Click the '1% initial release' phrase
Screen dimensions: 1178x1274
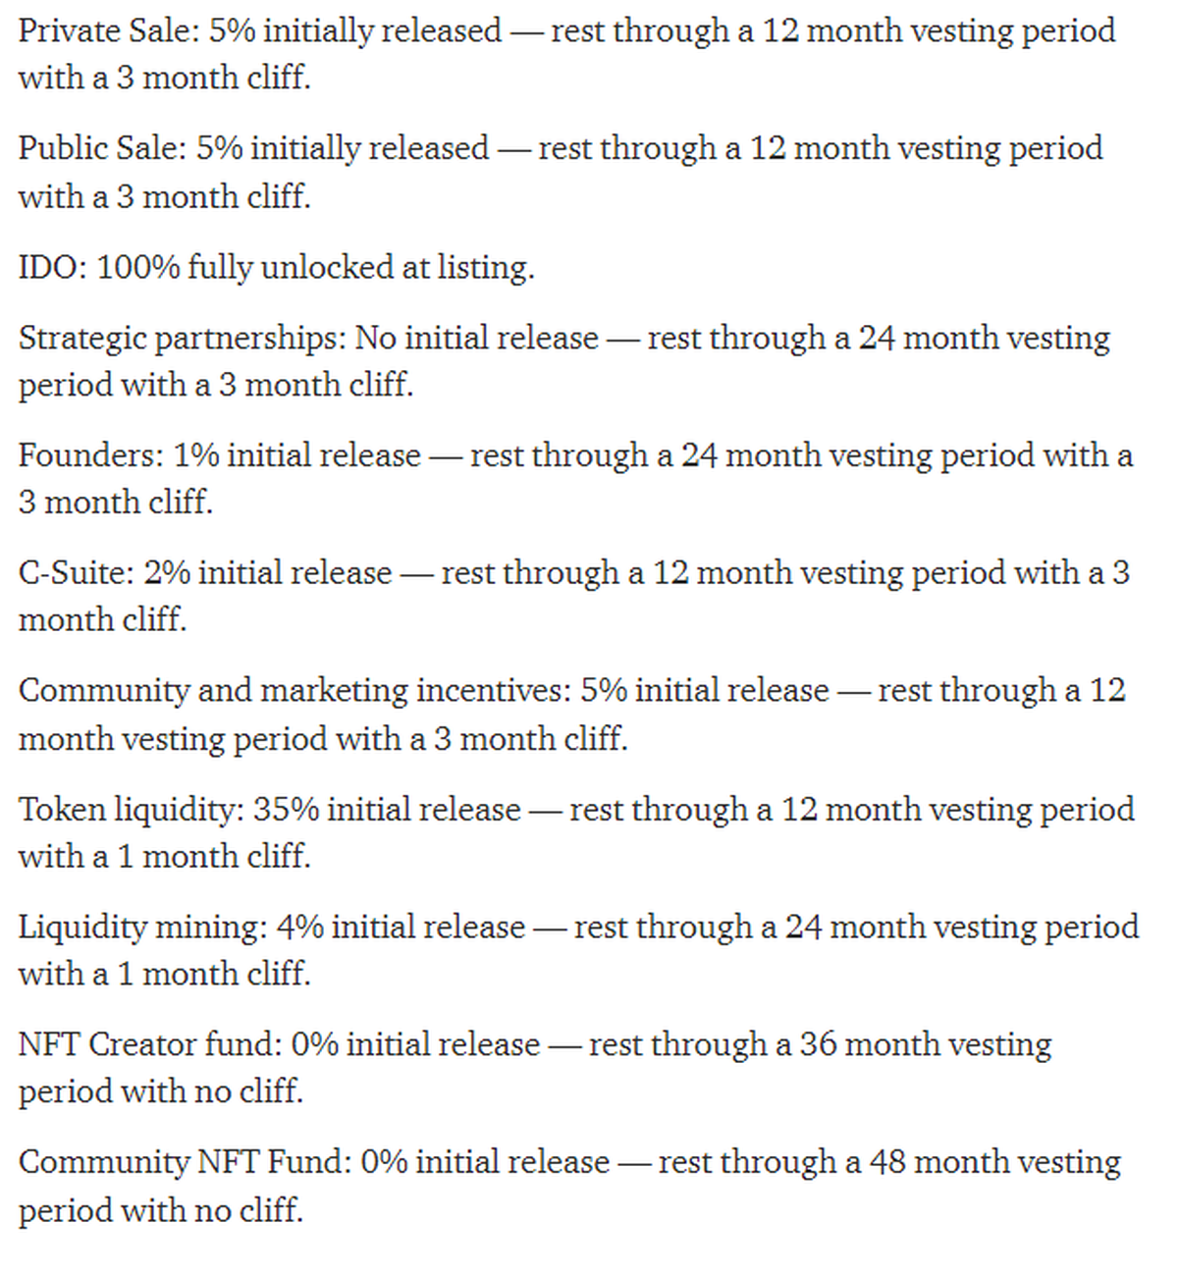tap(296, 455)
